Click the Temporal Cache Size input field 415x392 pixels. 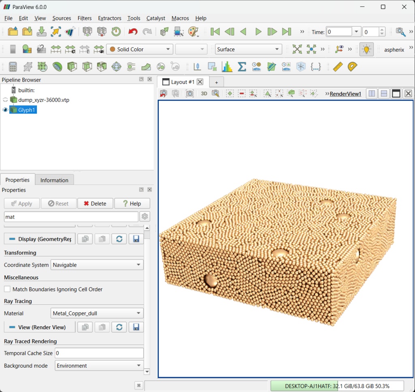[x=99, y=353]
